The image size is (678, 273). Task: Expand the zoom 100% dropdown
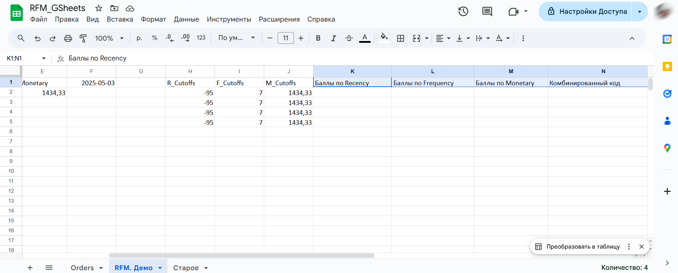pos(109,38)
